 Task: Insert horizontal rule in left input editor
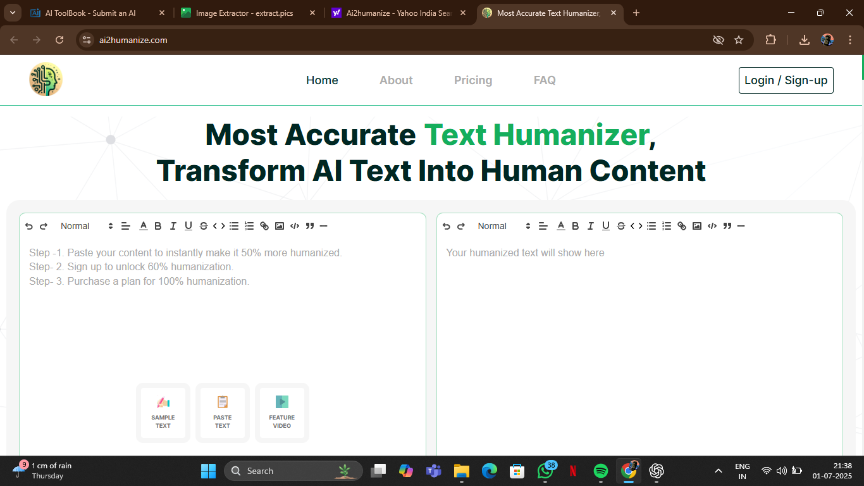click(x=323, y=226)
